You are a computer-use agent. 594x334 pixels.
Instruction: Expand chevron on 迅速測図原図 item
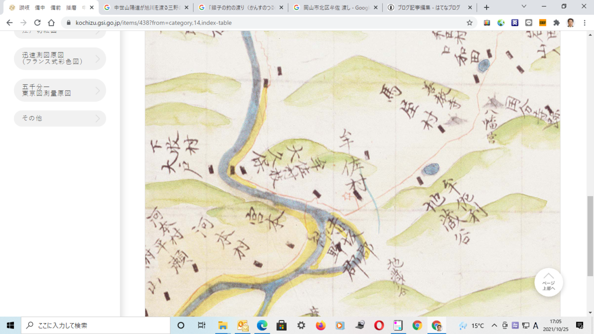click(x=98, y=59)
